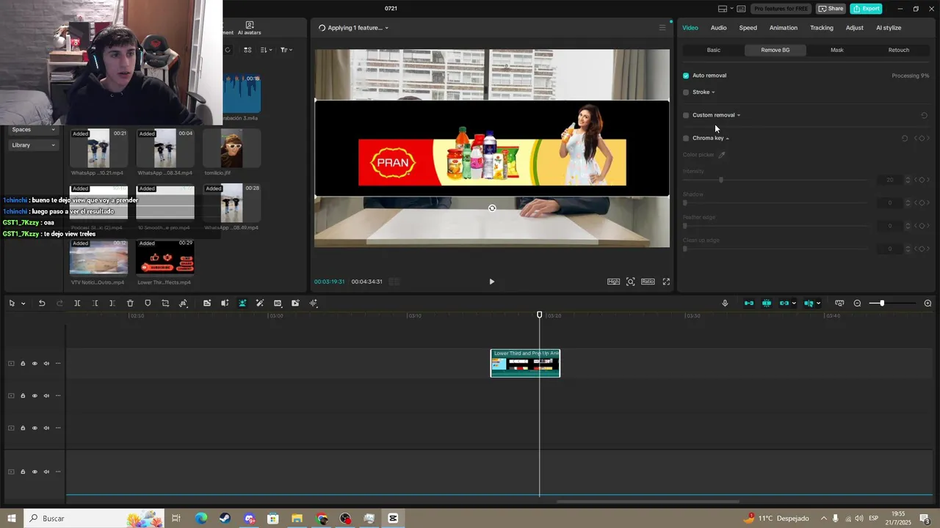Screen dimensions: 940x528
Task: Click the Export button
Action: coord(866,9)
